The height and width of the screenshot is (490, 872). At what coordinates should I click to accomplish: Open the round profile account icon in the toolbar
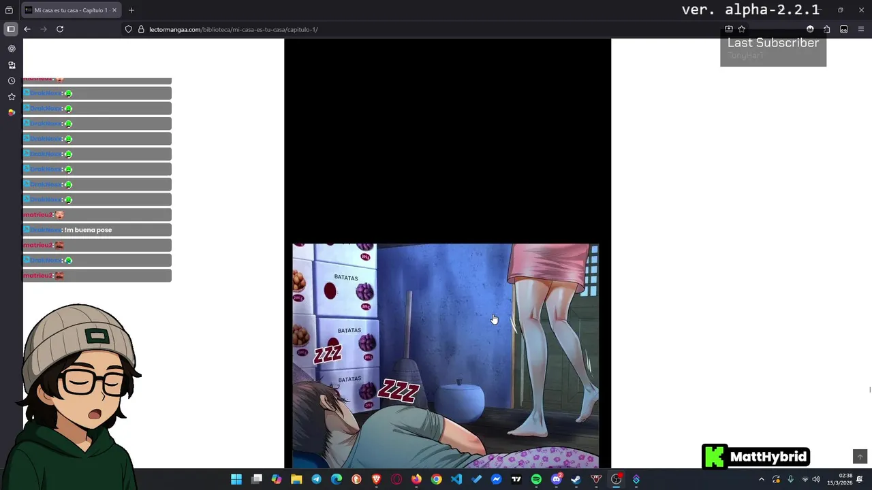[810, 29]
